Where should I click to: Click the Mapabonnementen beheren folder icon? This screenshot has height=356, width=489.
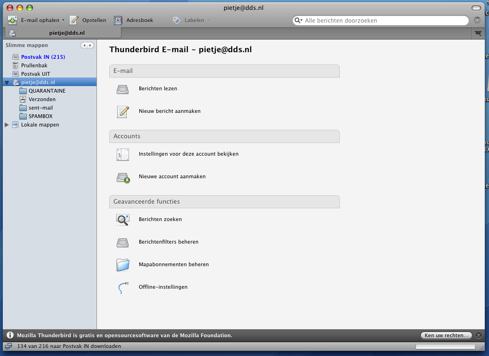coord(123,265)
